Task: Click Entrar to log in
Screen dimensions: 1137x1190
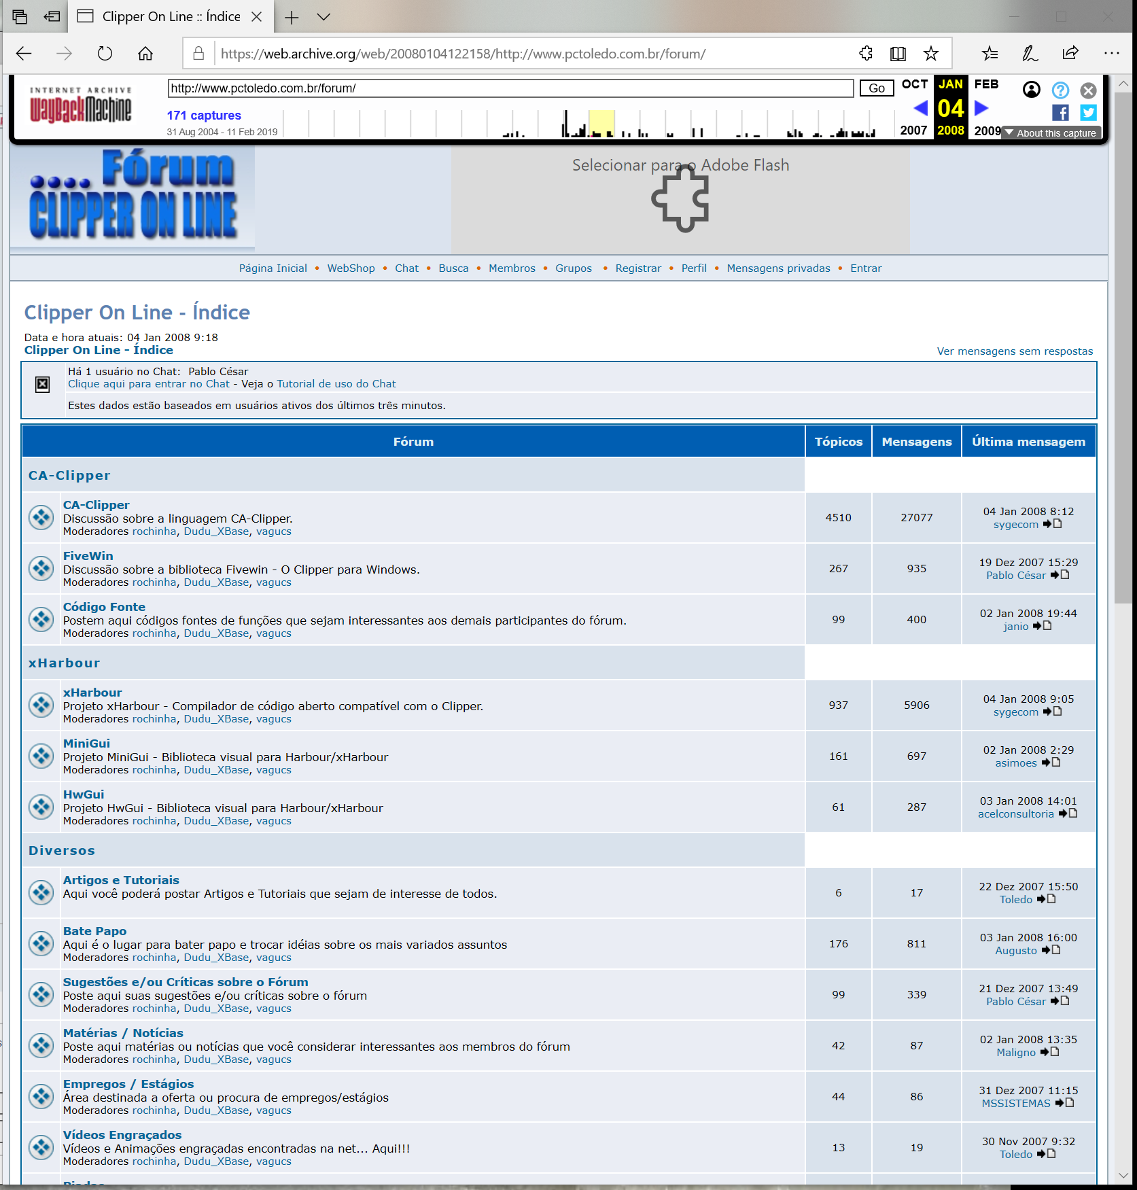Action: [866, 268]
